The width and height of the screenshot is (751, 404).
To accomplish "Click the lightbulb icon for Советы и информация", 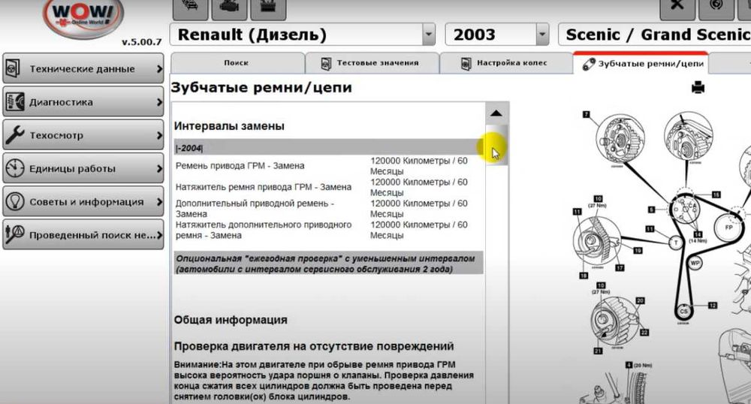I will click(x=15, y=201).
